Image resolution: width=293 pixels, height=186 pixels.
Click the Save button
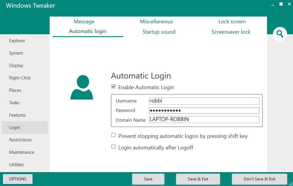[148, 179]
